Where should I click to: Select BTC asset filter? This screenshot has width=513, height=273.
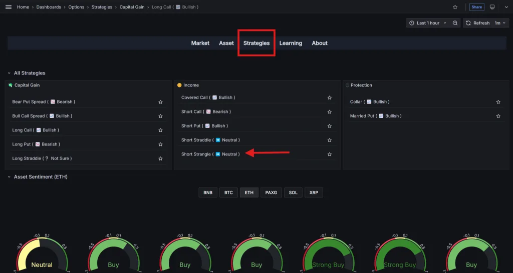pyautogui.click(x=228, y=192)
